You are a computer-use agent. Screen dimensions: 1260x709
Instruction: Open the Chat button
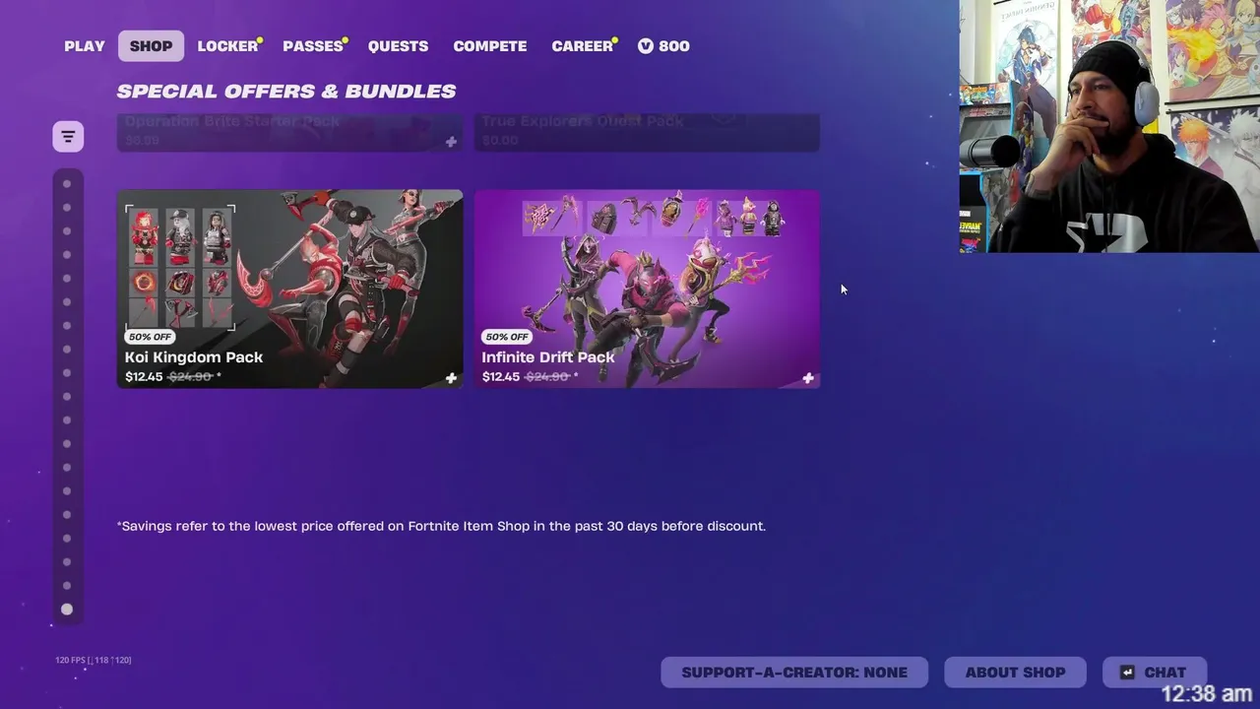point(1155,673)
